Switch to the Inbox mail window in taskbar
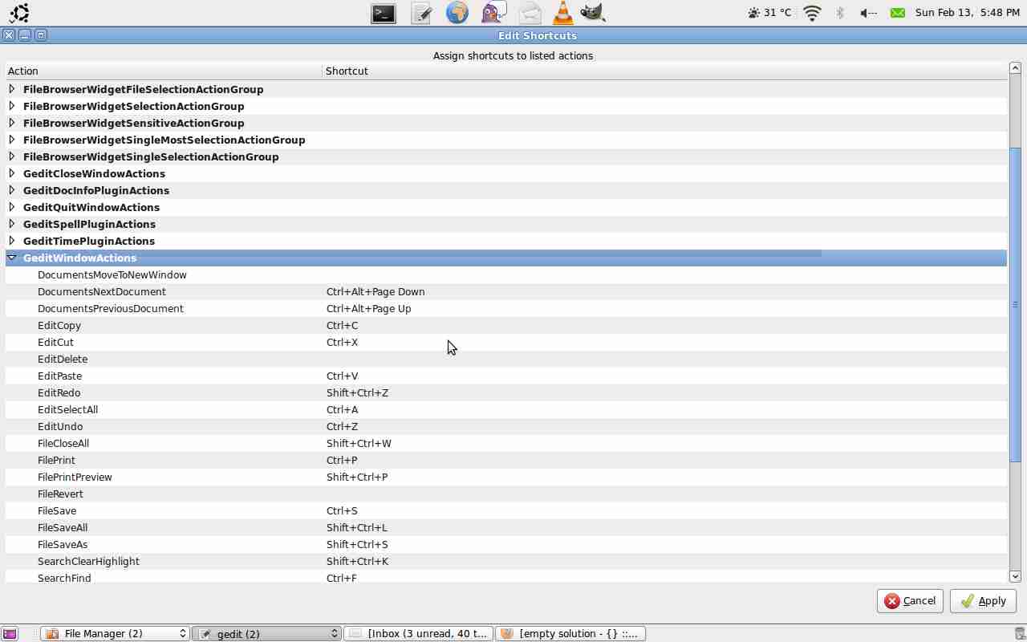The height and width of the screenshot is (642, 1027). [418, 634]
